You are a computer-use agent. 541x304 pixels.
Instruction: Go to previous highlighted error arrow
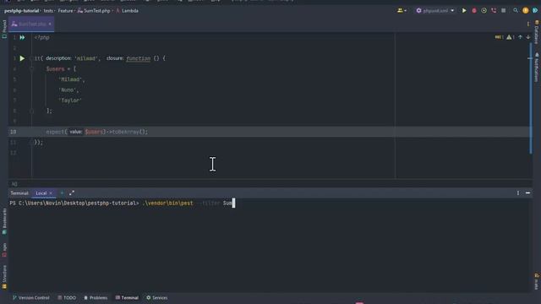521,37
